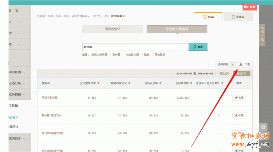Image resolution: width=273 pixels, height=152 pixels.
Task: Click the keyword search input field
Action: click(135, 47)
